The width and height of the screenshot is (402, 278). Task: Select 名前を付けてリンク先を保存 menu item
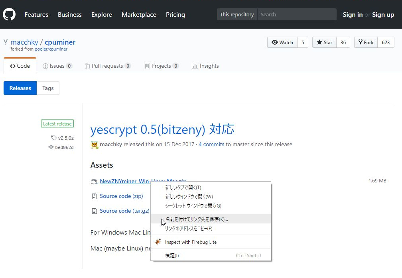click(x=211, y=219)
